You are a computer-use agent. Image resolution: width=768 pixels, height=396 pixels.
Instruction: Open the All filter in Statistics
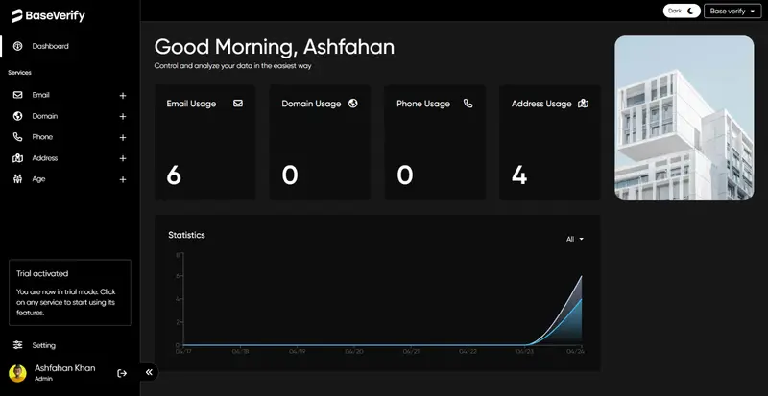pos(575,239)
